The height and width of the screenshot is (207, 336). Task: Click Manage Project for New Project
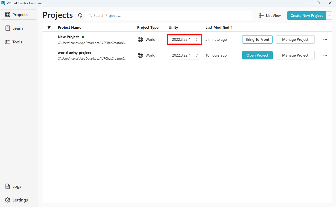[x=295, y=39]
